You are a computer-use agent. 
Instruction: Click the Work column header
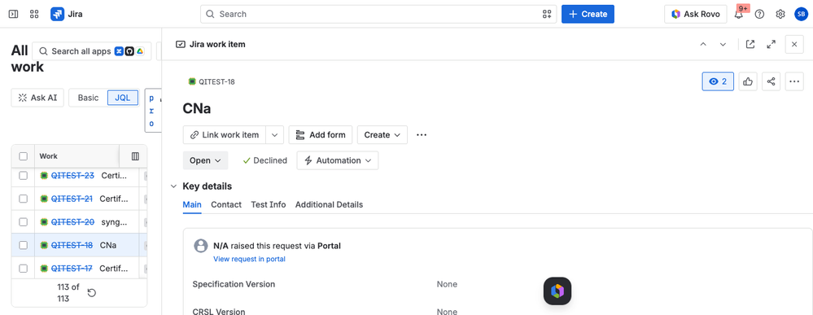[x=49, y=156]
